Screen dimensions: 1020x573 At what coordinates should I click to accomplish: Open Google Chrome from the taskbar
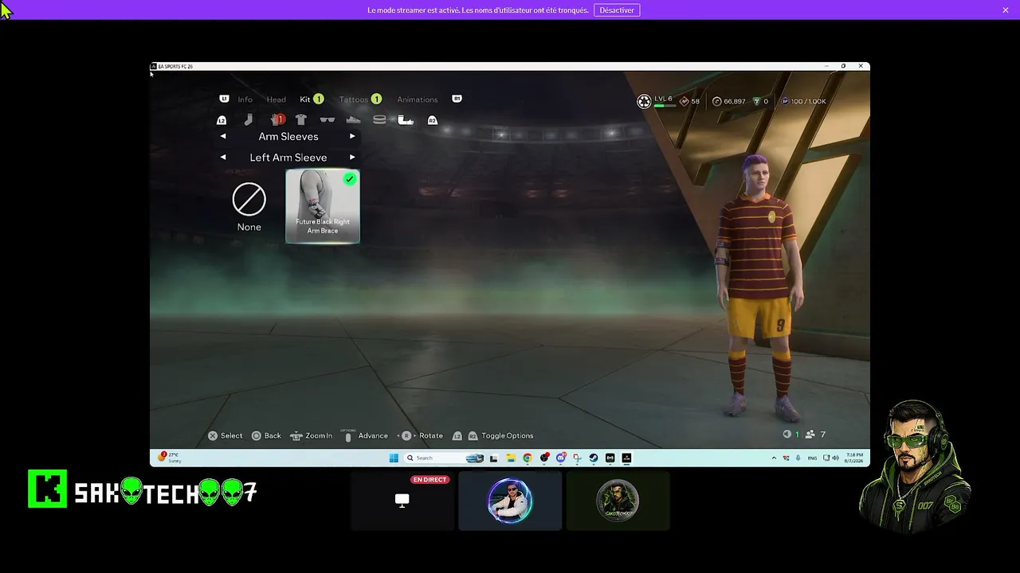[528, 458]
